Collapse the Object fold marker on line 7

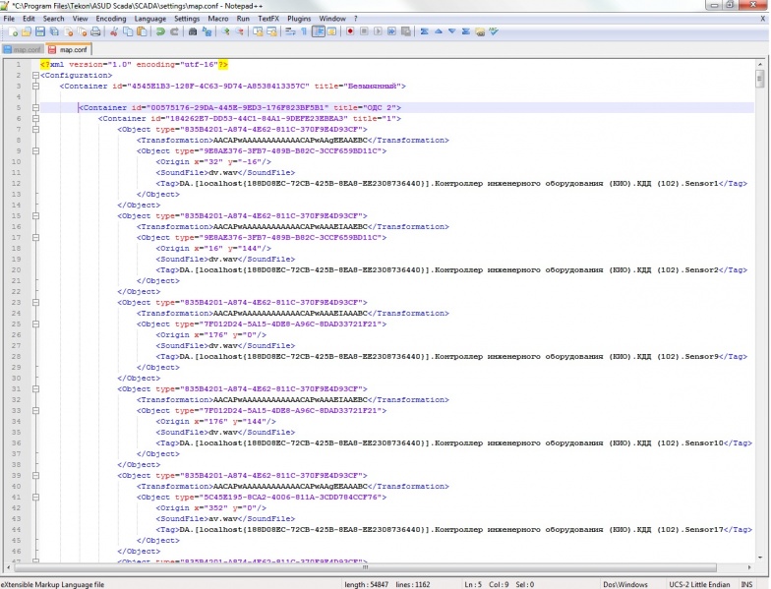(x=33, y=129)
